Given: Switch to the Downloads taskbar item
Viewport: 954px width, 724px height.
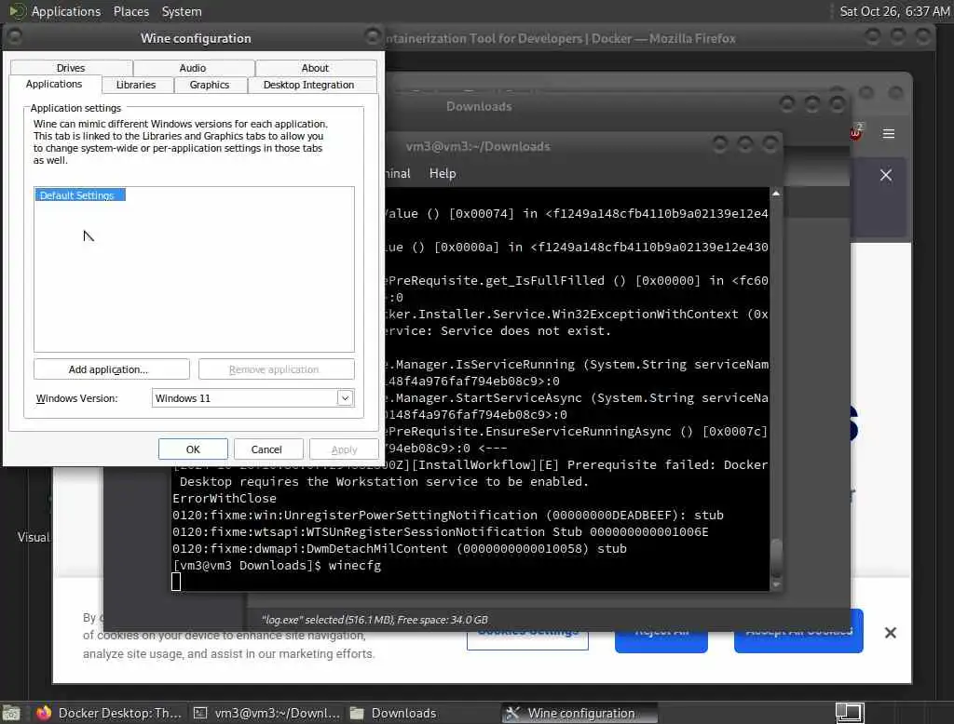Looking at the screenshot, I should (393, 713).
